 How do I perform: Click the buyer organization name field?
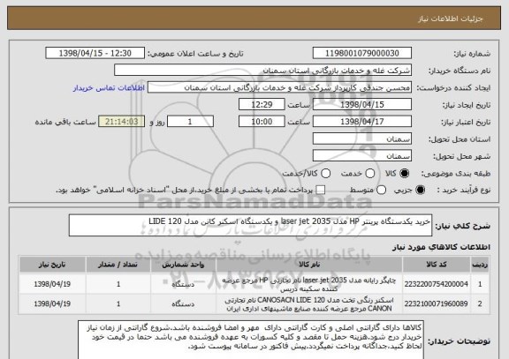262,71
